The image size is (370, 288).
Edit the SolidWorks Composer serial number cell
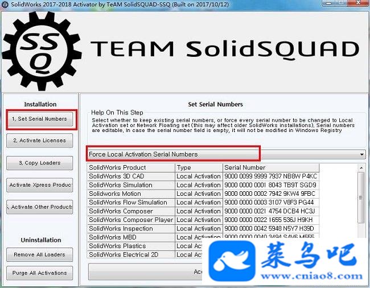click(271, 211)
